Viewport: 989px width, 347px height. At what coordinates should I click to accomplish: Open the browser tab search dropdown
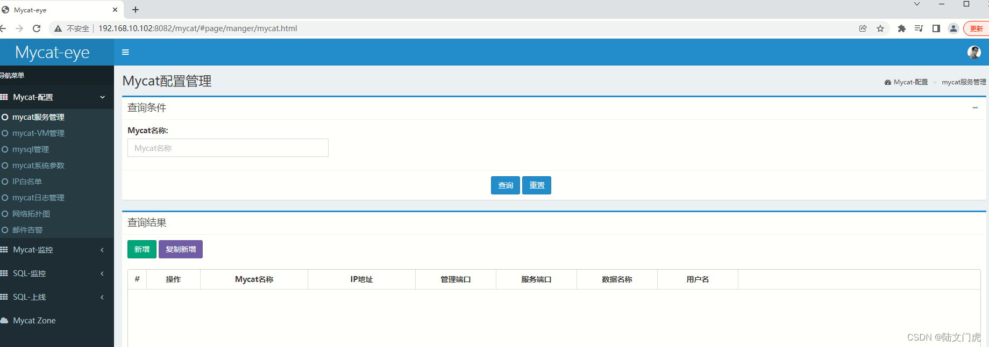coord(917,4)
